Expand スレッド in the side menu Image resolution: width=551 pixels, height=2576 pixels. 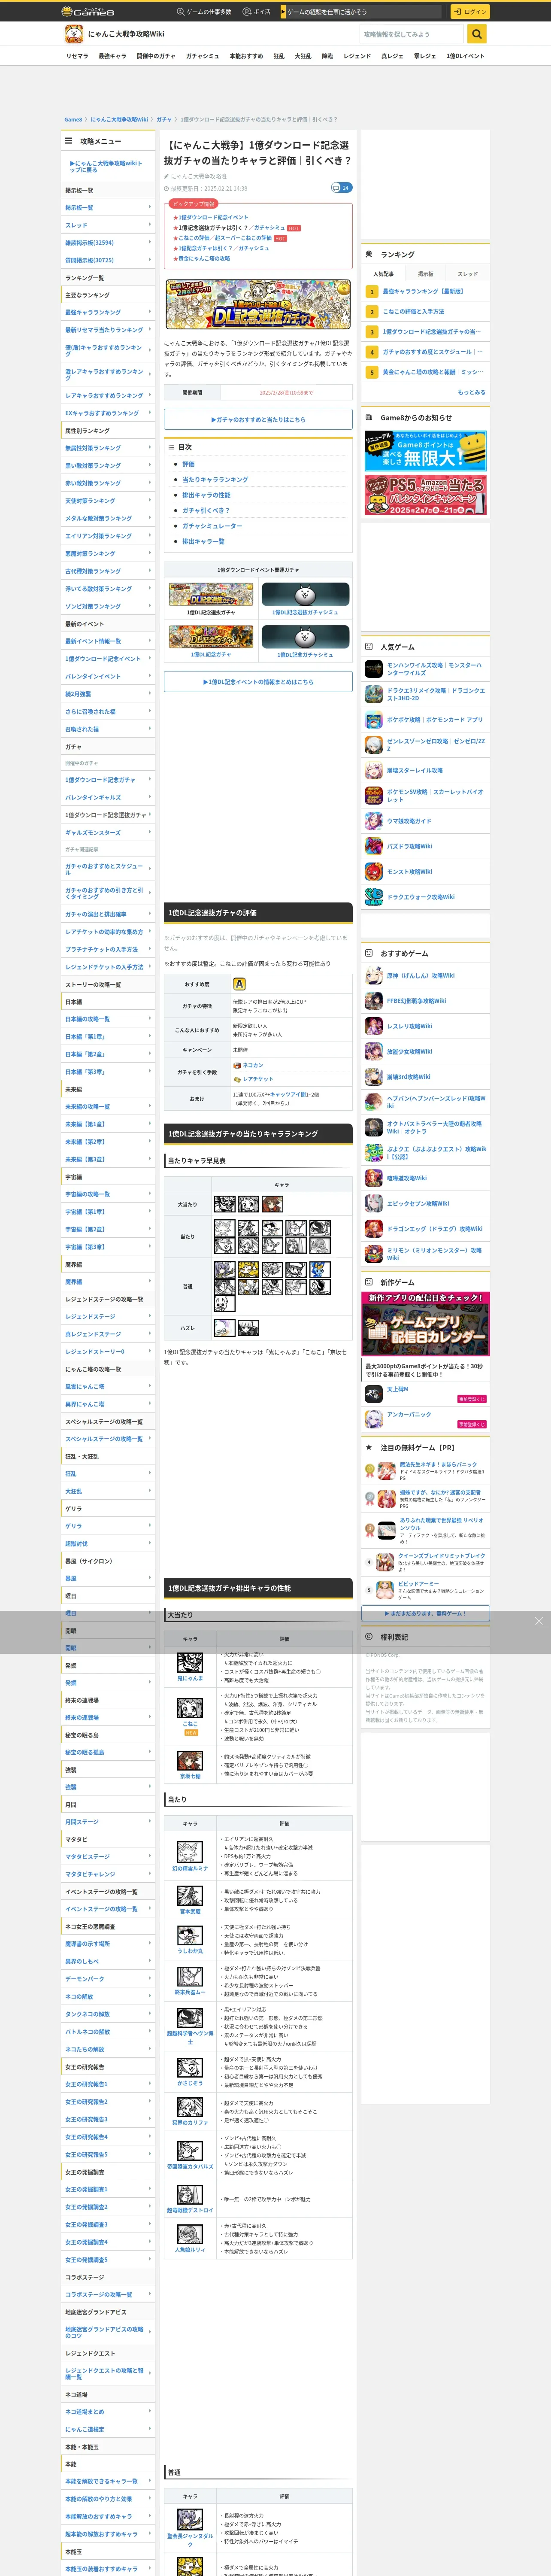click(x=108, y=225)
